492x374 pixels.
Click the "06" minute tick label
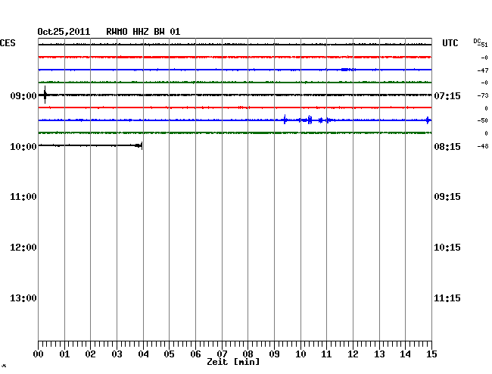pos(195,354)
